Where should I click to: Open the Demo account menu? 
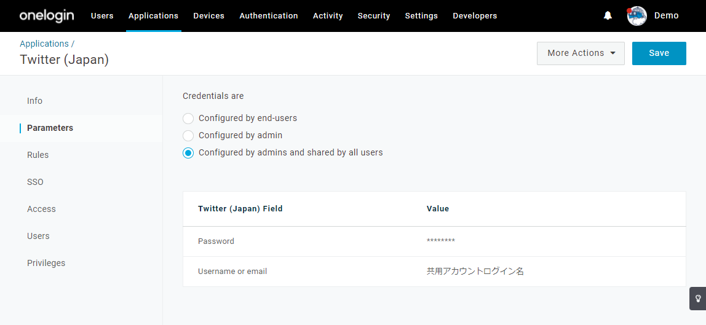[x=666, y=16]
